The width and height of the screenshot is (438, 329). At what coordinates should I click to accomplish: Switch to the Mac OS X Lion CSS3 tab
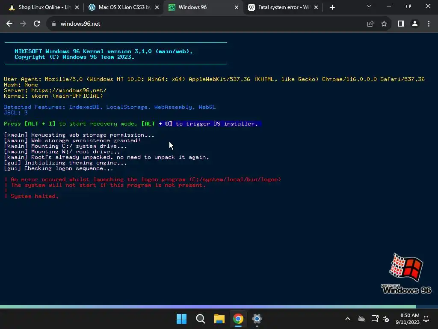pyautogui.click(x=122, y=7)
